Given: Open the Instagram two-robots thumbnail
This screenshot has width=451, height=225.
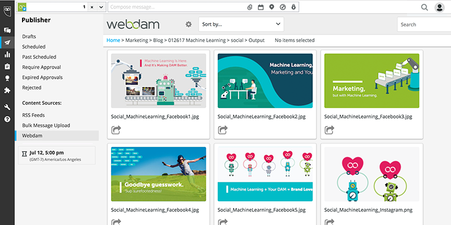Looking at the screenshot, I should coord(372,174).
